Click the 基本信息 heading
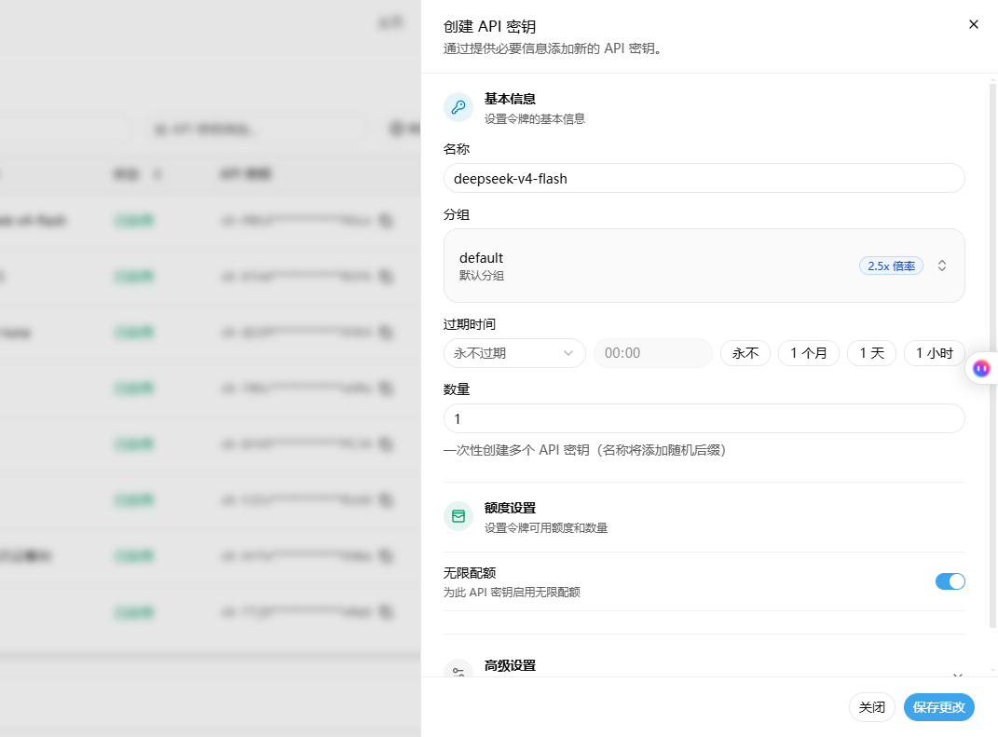The image size is (998, 737). (510, 99)
